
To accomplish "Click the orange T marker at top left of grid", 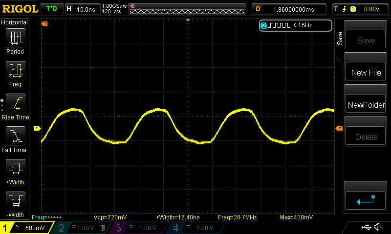I will pos(44,23).
